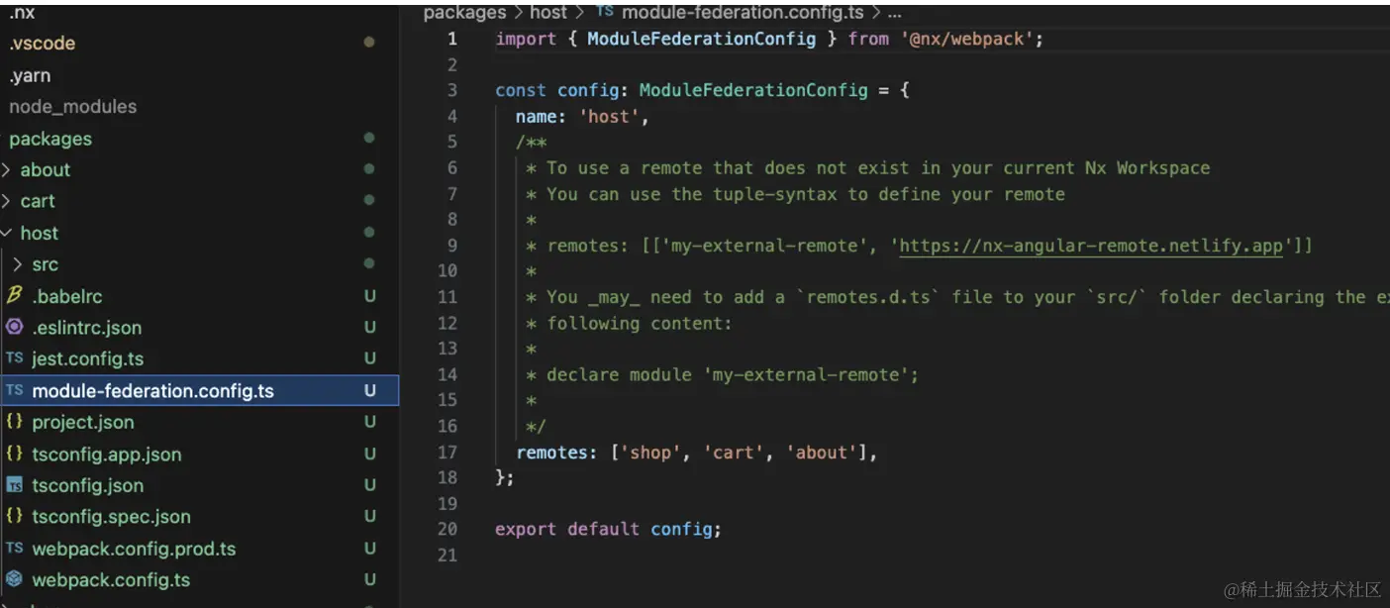Click the ModuleFederationConfig import identifier
Image resolution: width=1390 pixels, height=608 pixels.
point(701,39)
